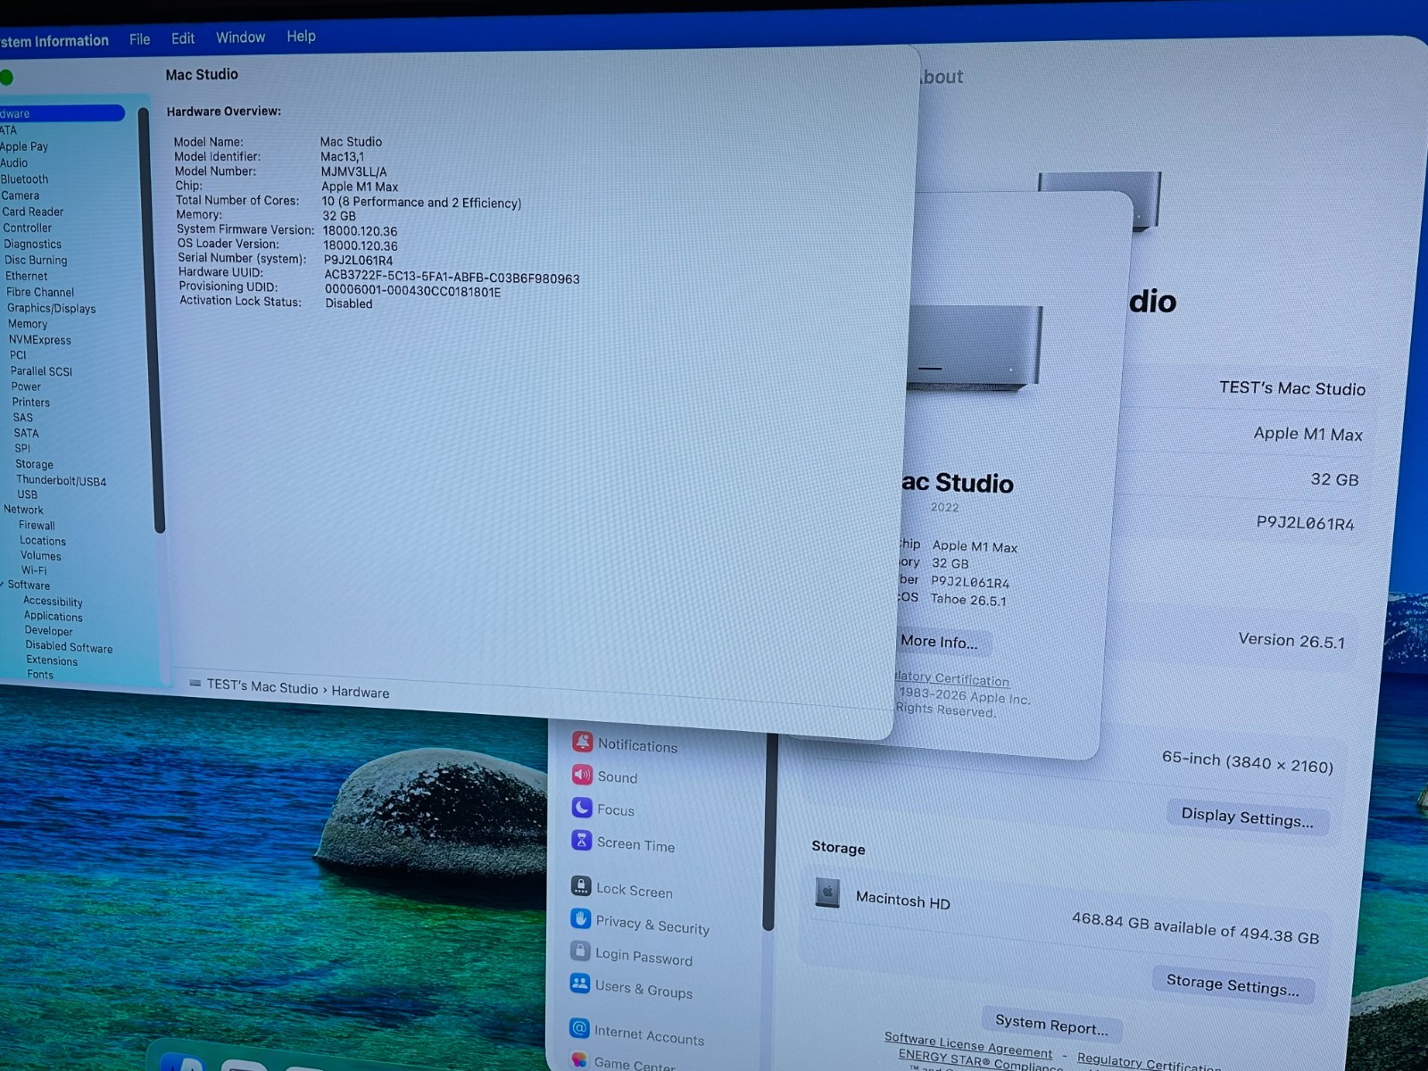Open the Screen Time hourglass icon

(581, 841)
